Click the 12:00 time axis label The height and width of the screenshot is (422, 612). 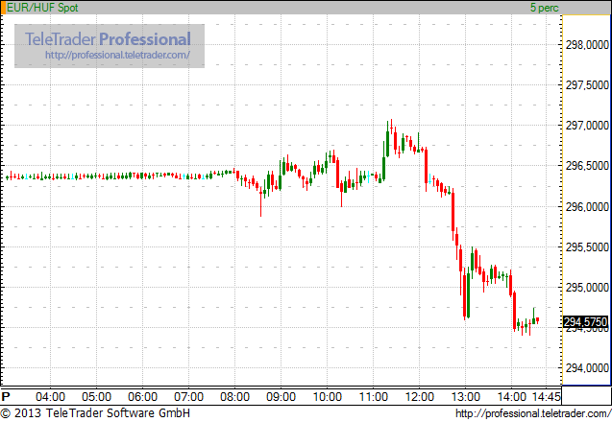click(419, 397)
